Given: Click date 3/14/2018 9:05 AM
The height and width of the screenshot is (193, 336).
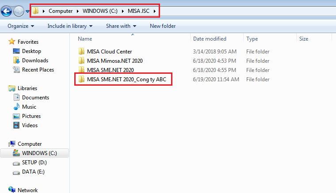Looking at the screenshot, I should click(214, 52).
